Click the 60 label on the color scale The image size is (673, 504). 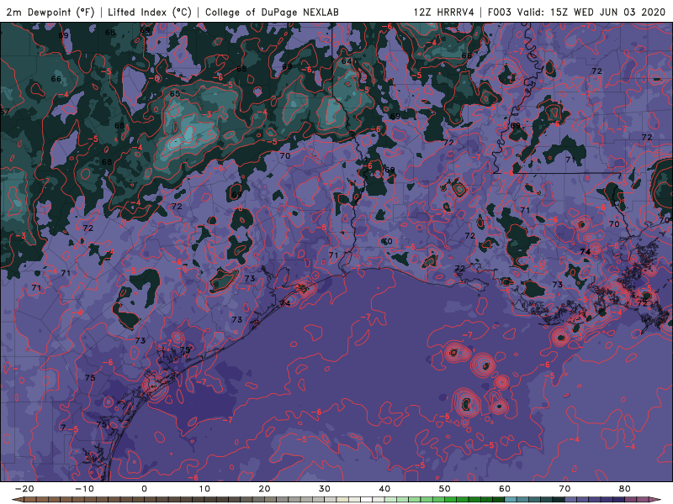505,489
